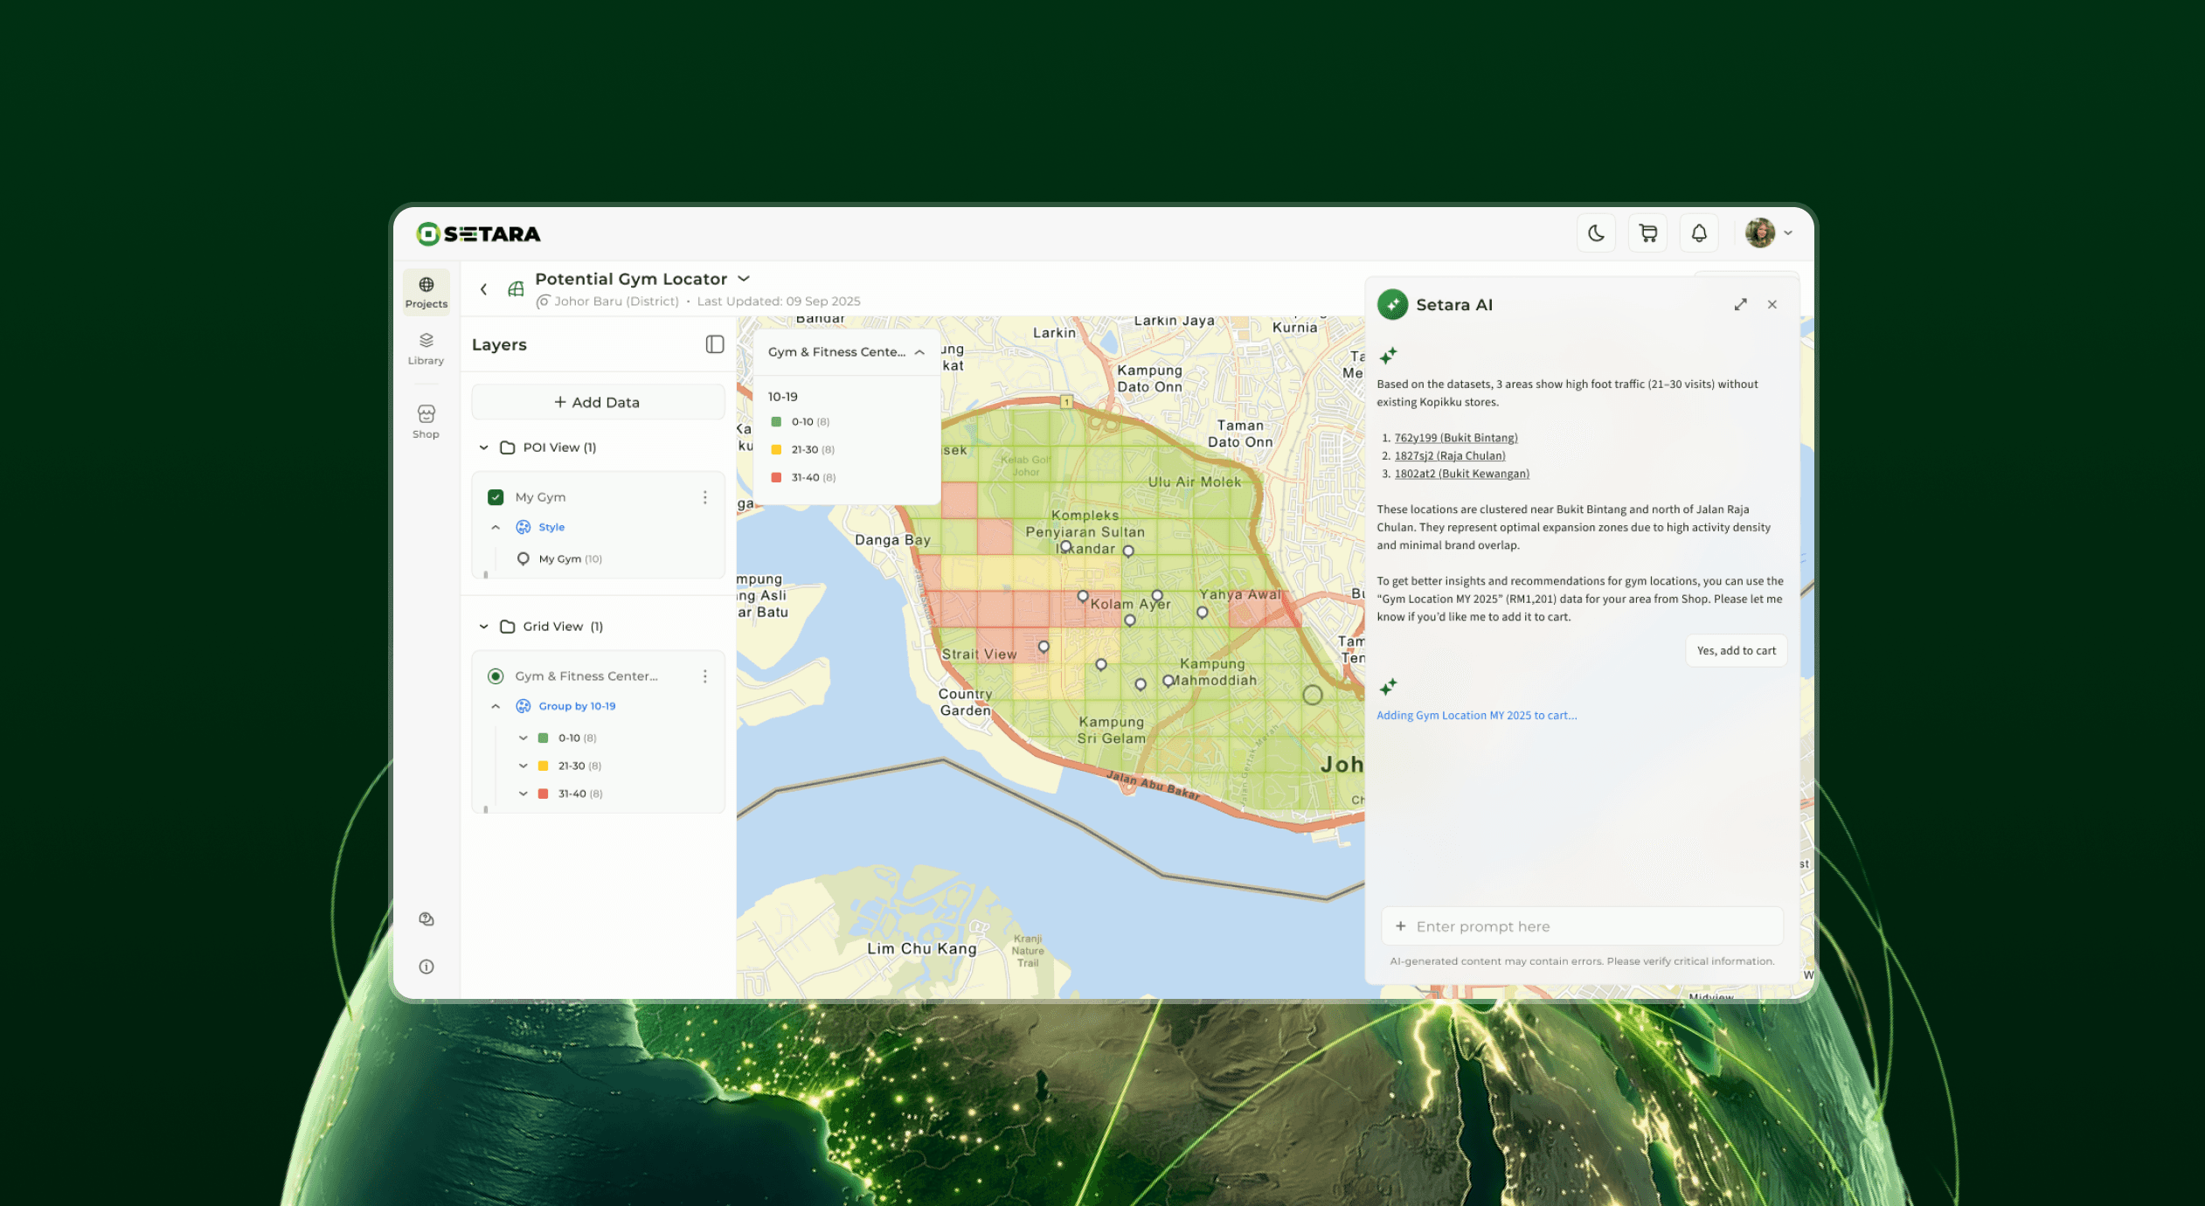The image size is (2205, 1206).
Task: Expand the Setara AI panel
Action: [1740, 304]
